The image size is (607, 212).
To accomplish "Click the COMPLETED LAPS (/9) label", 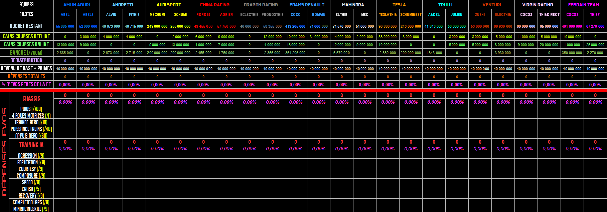I will pos(31,202).
